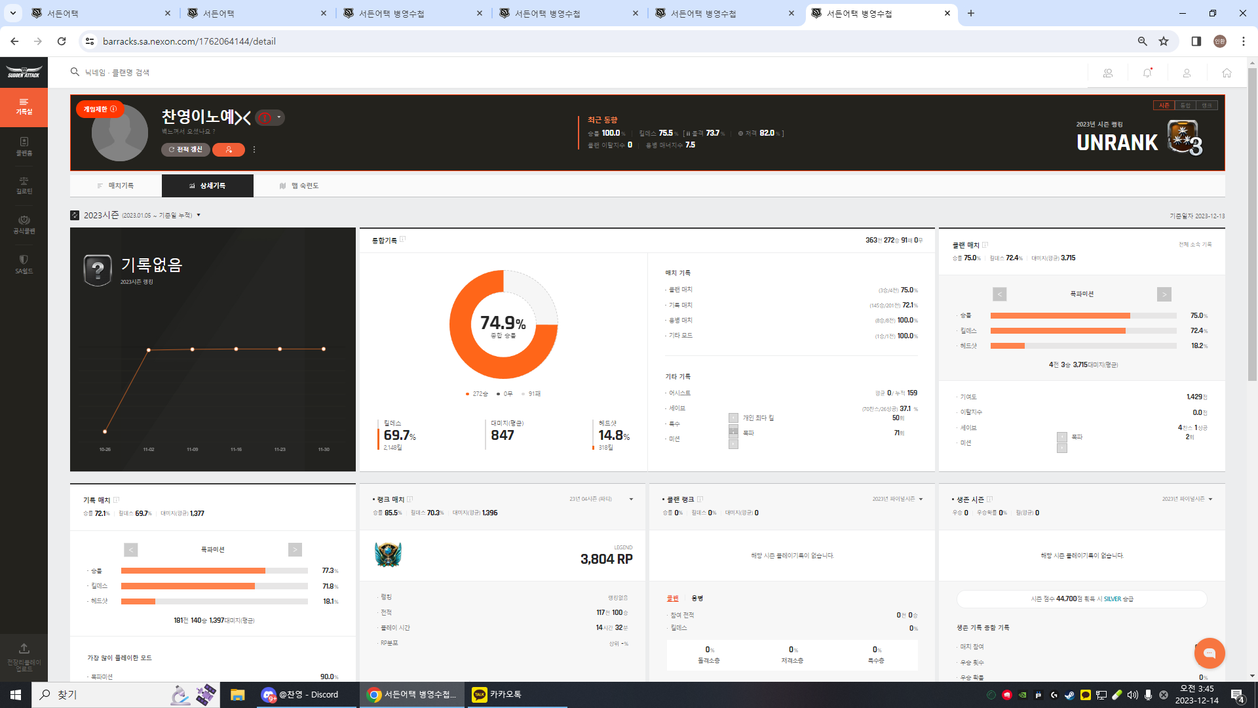Click the notification bell icon
The image size is (1258, 708).
(x=1147, y=73)
